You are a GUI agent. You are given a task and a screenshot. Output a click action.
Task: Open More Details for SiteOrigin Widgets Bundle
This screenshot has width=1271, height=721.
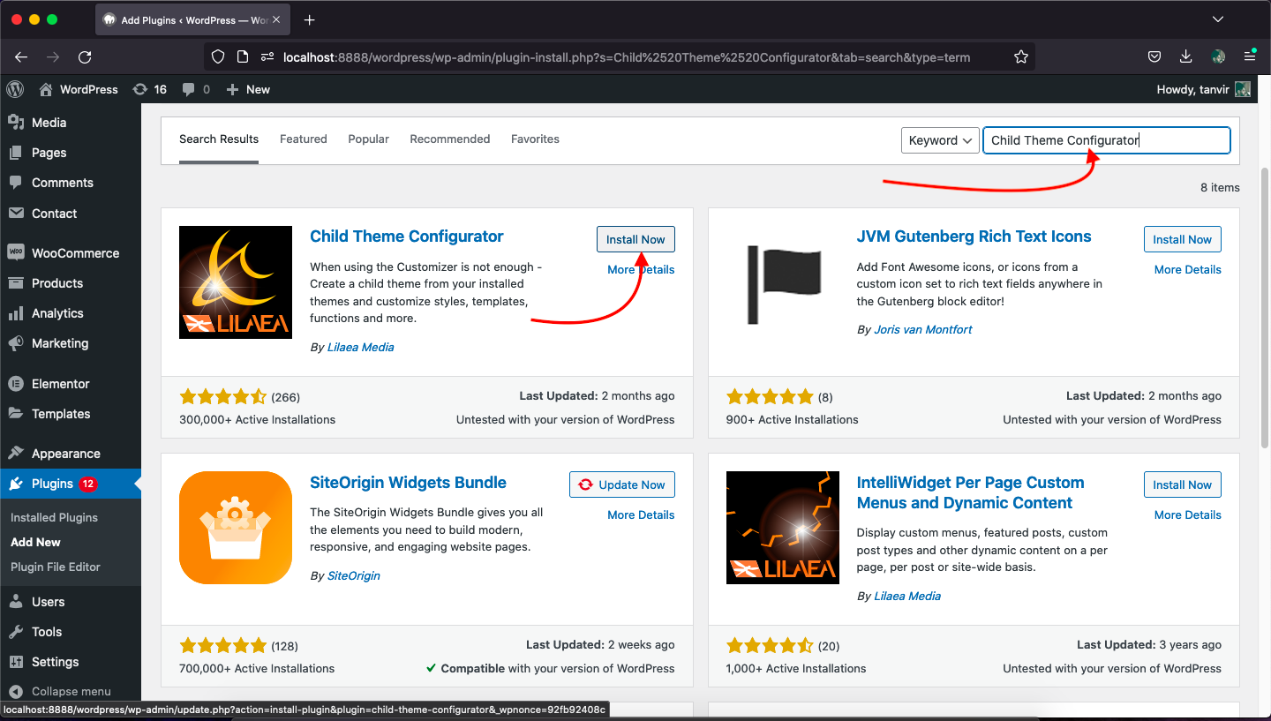click(x=641, y=515)
